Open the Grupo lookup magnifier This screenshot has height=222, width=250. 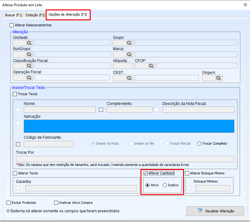[129, 43]
